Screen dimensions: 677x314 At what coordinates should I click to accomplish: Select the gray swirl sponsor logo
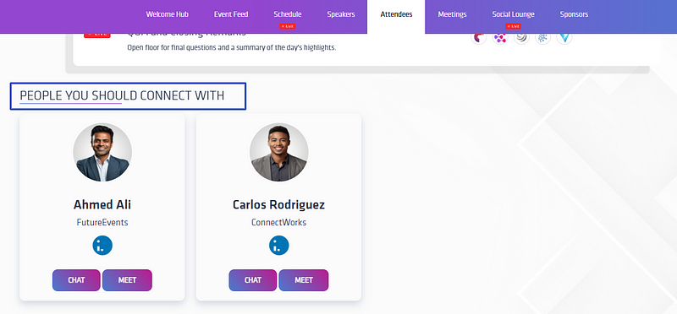tap(521, 38)
